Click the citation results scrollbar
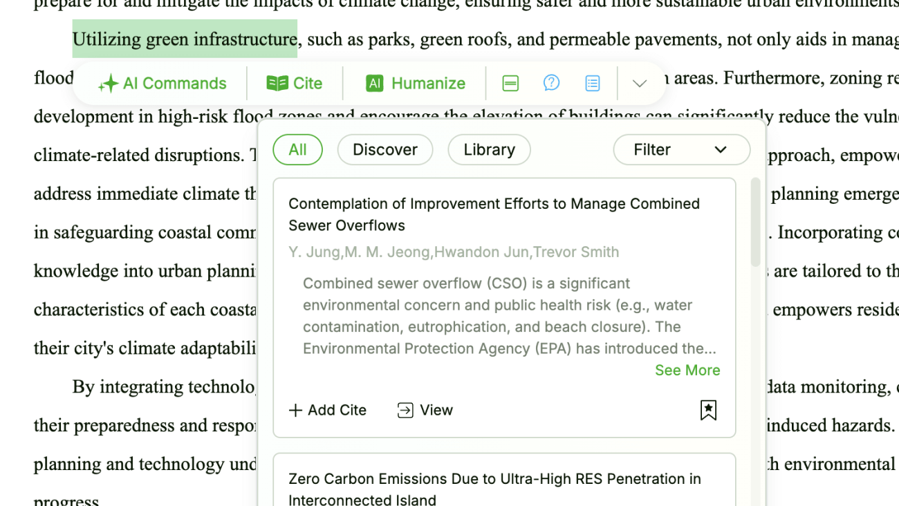This screenshot has height=506, width=899. point(755,222)
